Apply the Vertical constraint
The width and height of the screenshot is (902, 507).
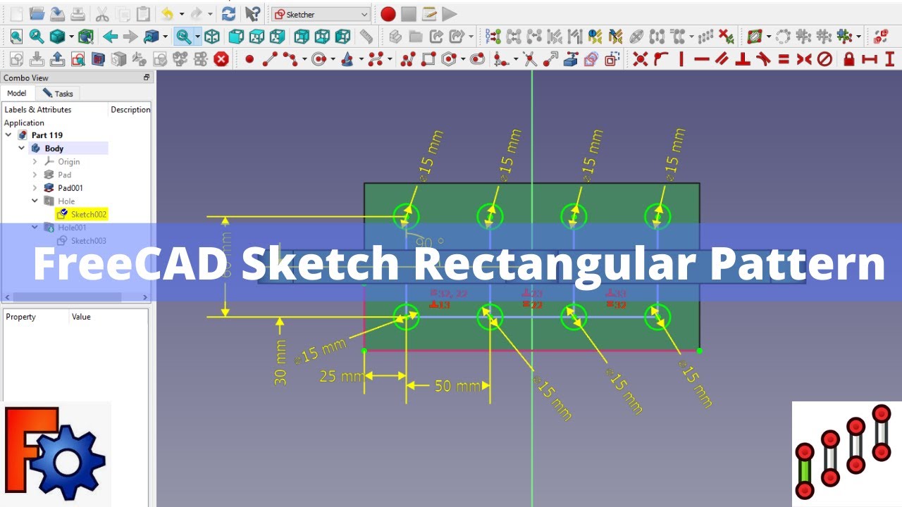(681, 59)
